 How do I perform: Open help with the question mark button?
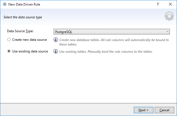tap(158, 5)
